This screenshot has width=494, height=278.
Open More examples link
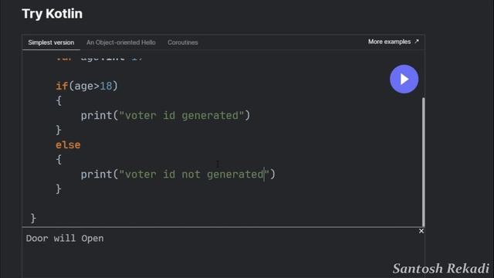394,42
